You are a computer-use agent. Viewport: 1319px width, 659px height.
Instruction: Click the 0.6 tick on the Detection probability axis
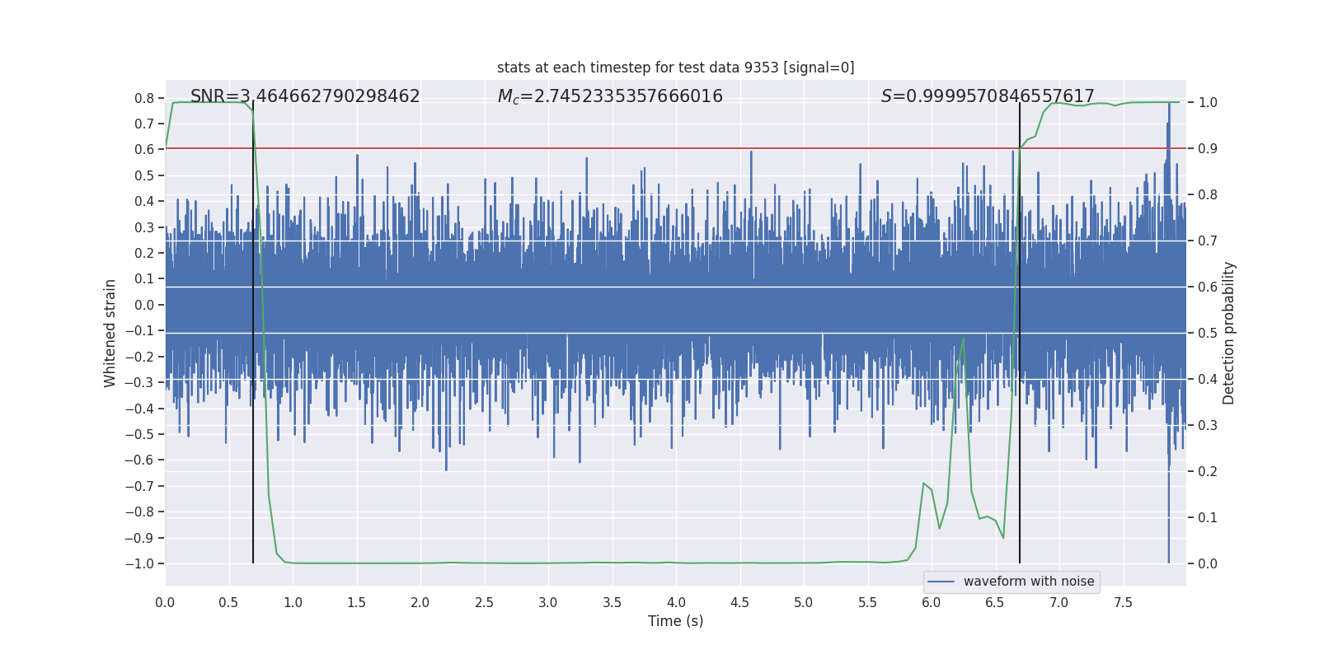point(1208,287)
